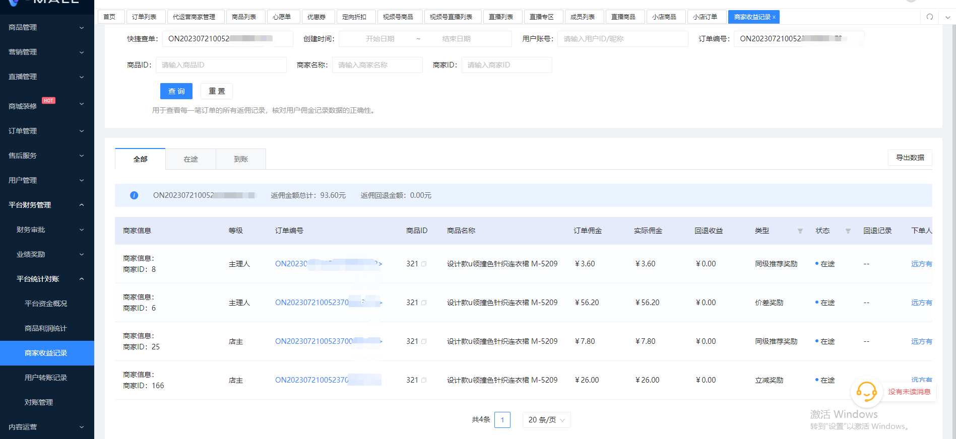
Task: Collapse the 平台财务管理 sidebar menu
Action: pyautogui.click(x=47, y=205)
